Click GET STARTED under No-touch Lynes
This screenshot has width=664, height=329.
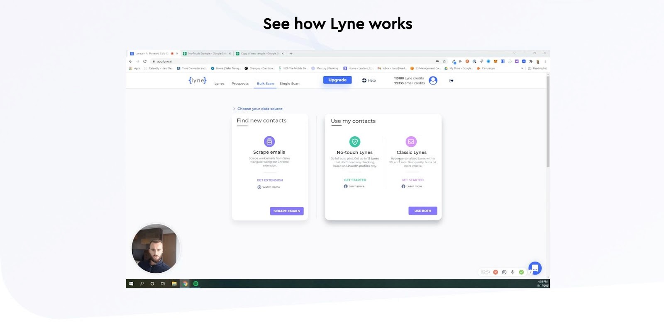pyautogui.click(x=355, y=180)
